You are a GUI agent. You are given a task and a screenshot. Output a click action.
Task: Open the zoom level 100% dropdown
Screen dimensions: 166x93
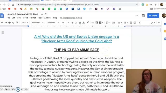point(25,22)
